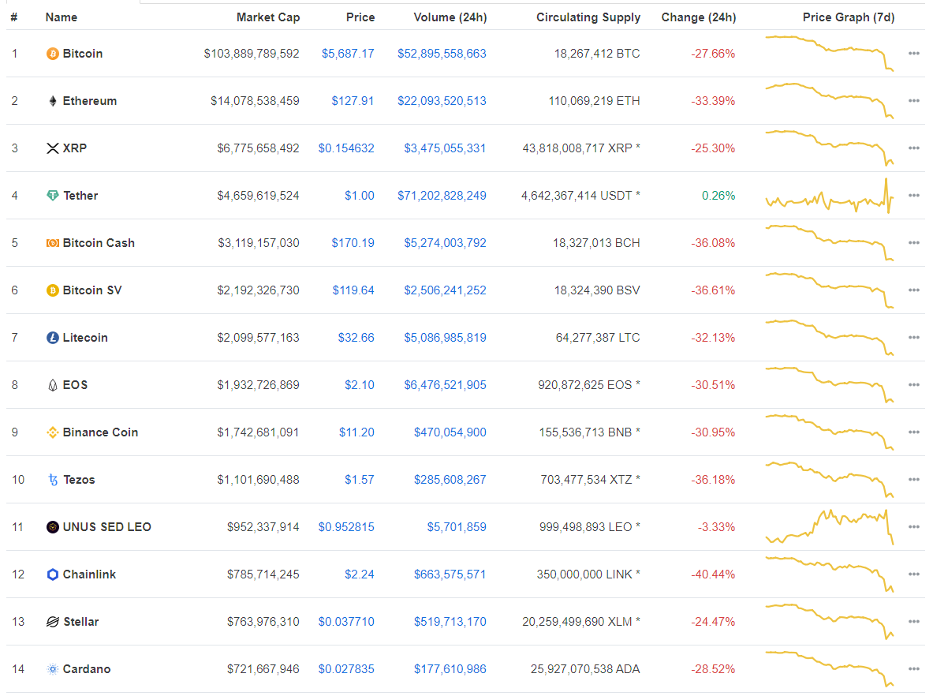Sort the table by Change (24h)
This screenshot has width=933, height=696.
698,17
